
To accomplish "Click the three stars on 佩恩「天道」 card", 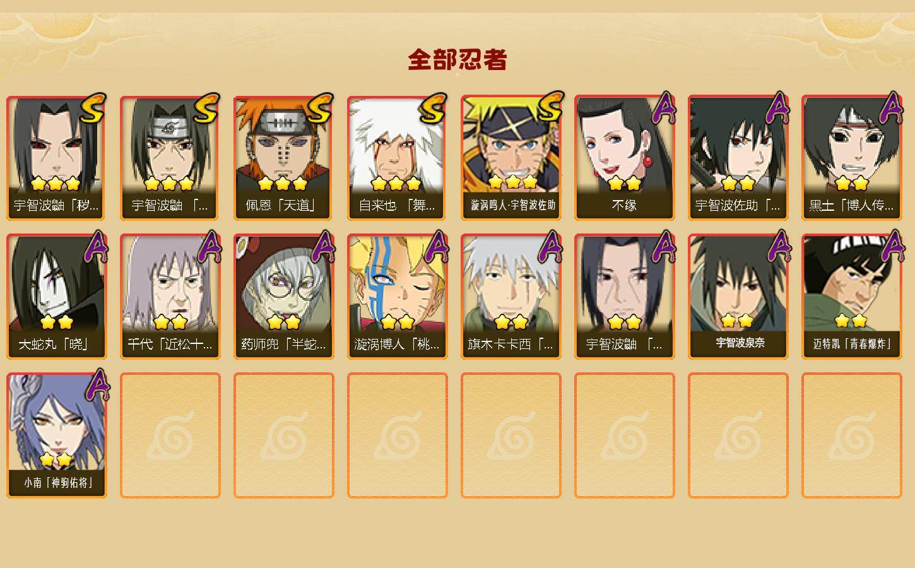I will [283, 184].
